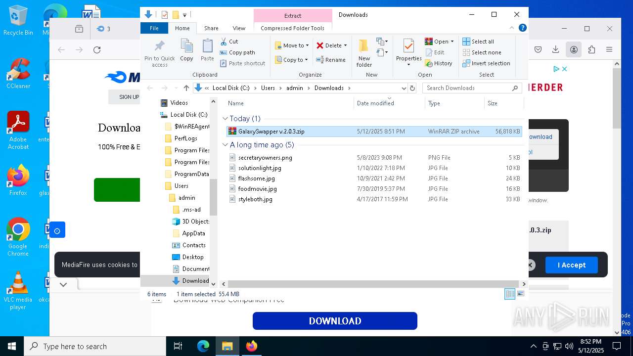Open ribbon Help question mark icon

(x=522, y=28)
